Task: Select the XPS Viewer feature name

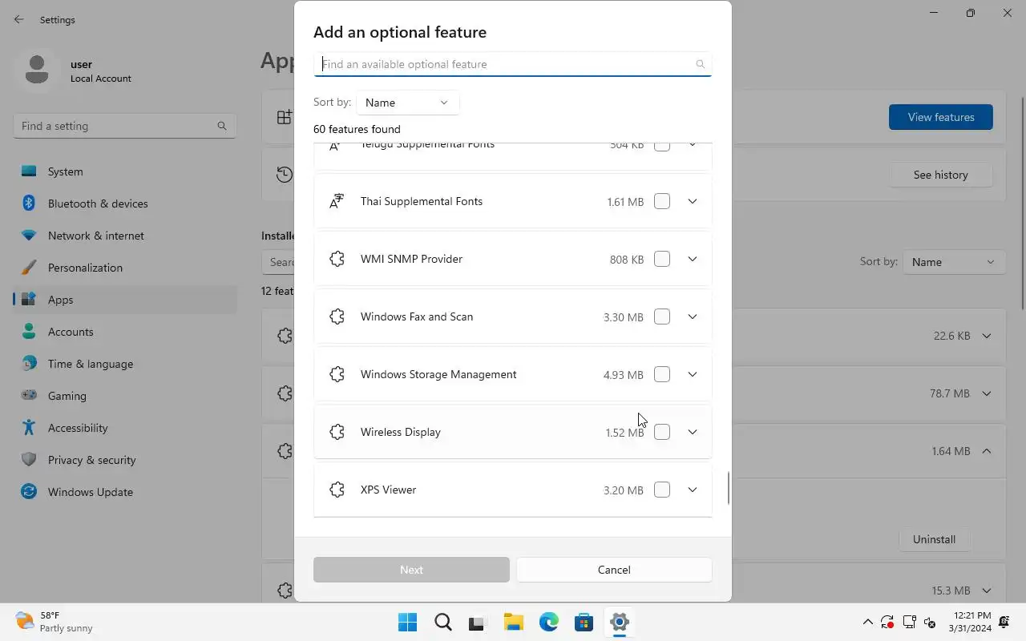Action: click(388, 490)
